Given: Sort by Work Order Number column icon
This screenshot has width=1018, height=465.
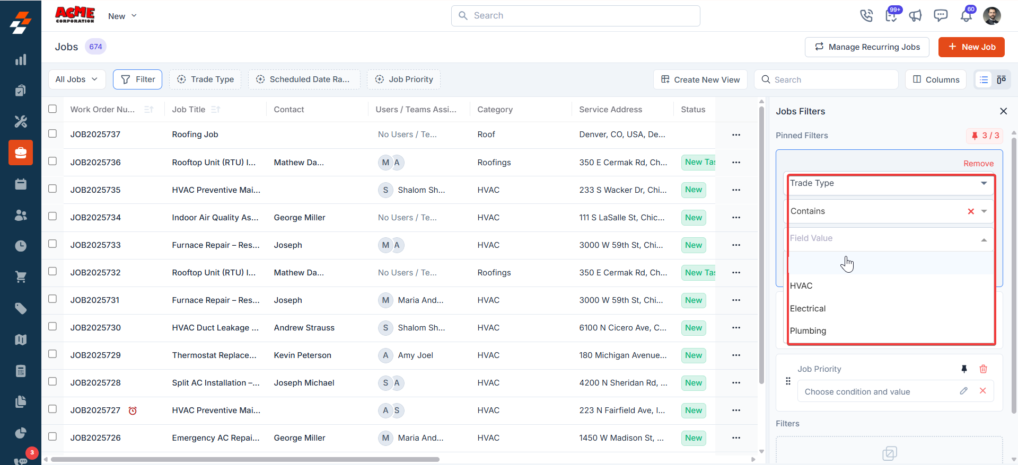Looking at the screenshot, I should point(149,110).
